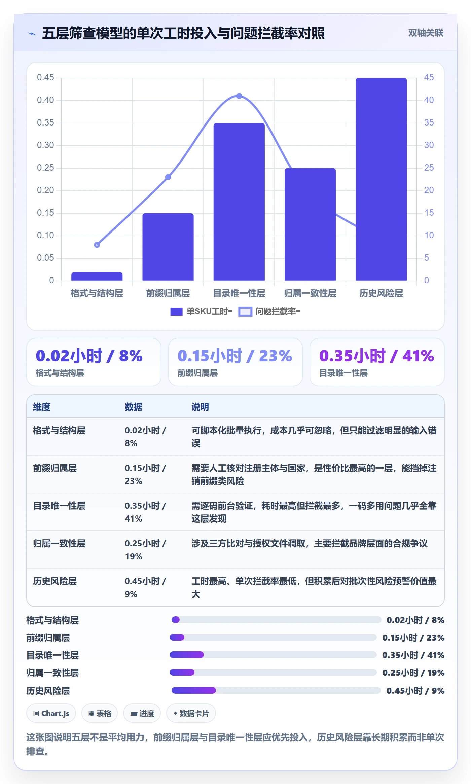Toggle the 问题拦截率 legend swatch

click(245, 312)
